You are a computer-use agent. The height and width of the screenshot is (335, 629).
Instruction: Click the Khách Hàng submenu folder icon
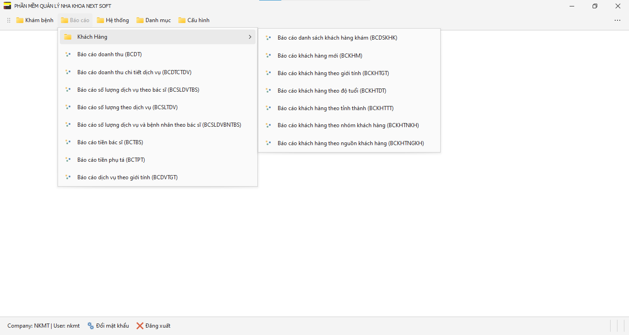point(68,37)
